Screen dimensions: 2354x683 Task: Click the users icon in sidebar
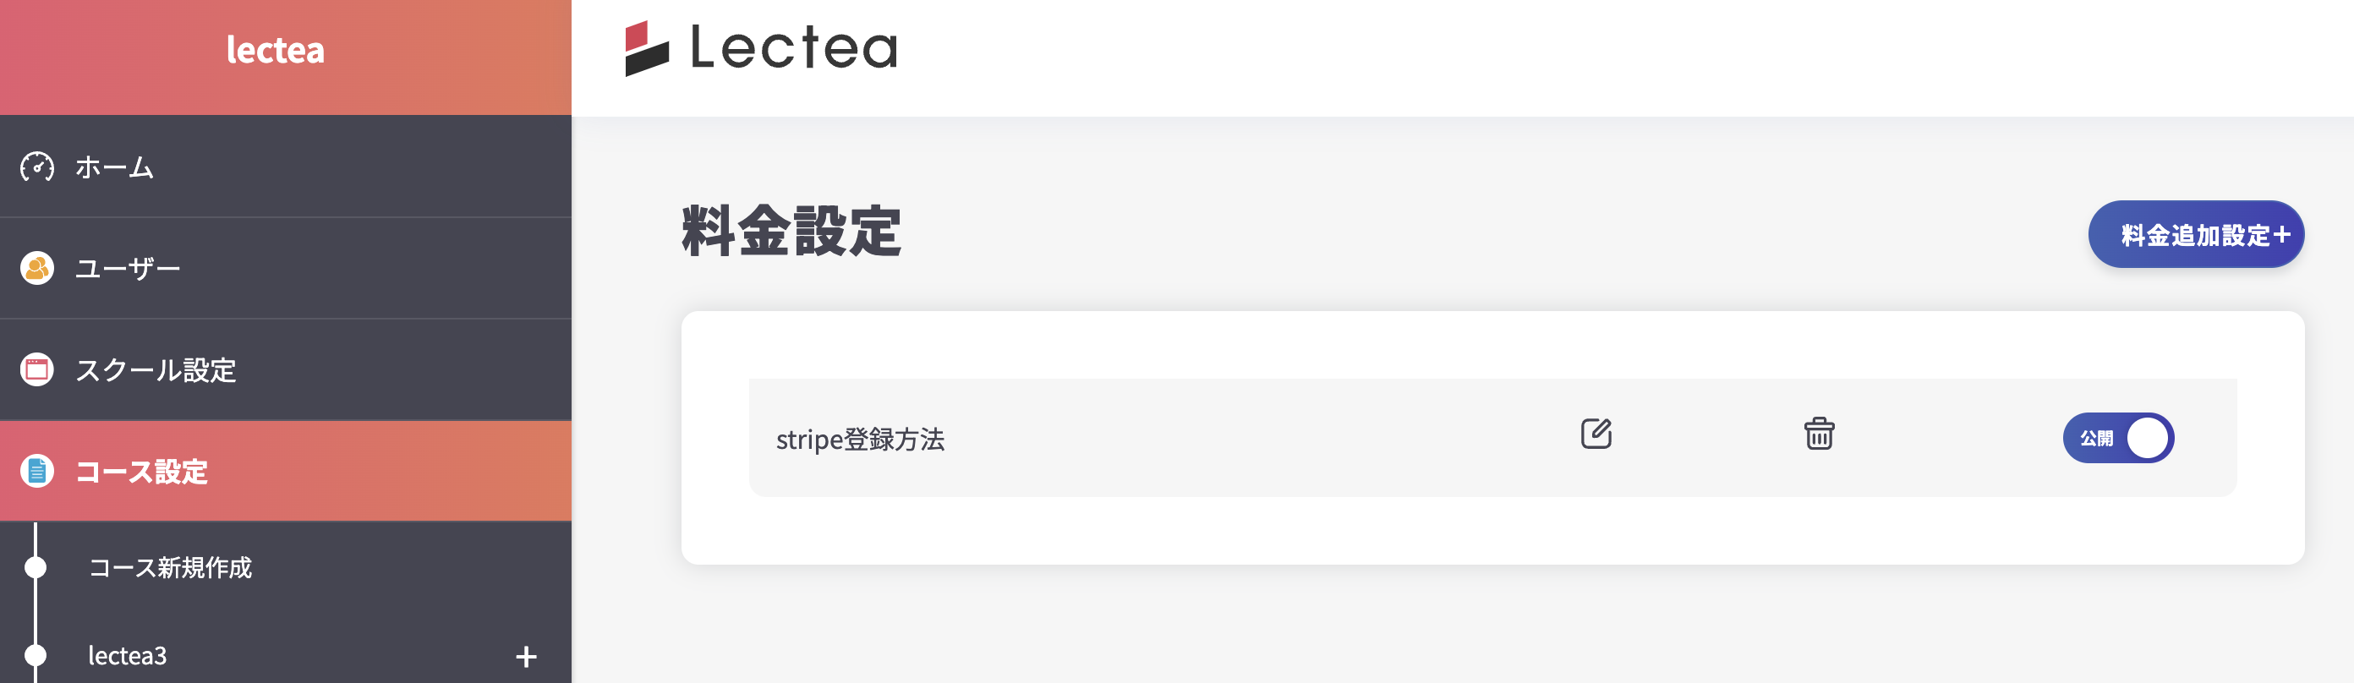(x=36, y=269)
